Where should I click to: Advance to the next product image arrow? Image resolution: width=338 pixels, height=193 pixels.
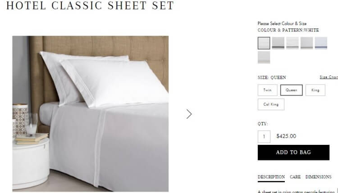pos(189,114)
